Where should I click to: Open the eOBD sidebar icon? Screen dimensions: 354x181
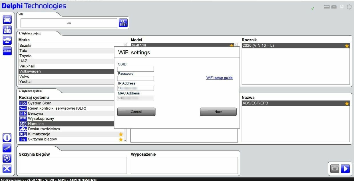pos(7,51)
